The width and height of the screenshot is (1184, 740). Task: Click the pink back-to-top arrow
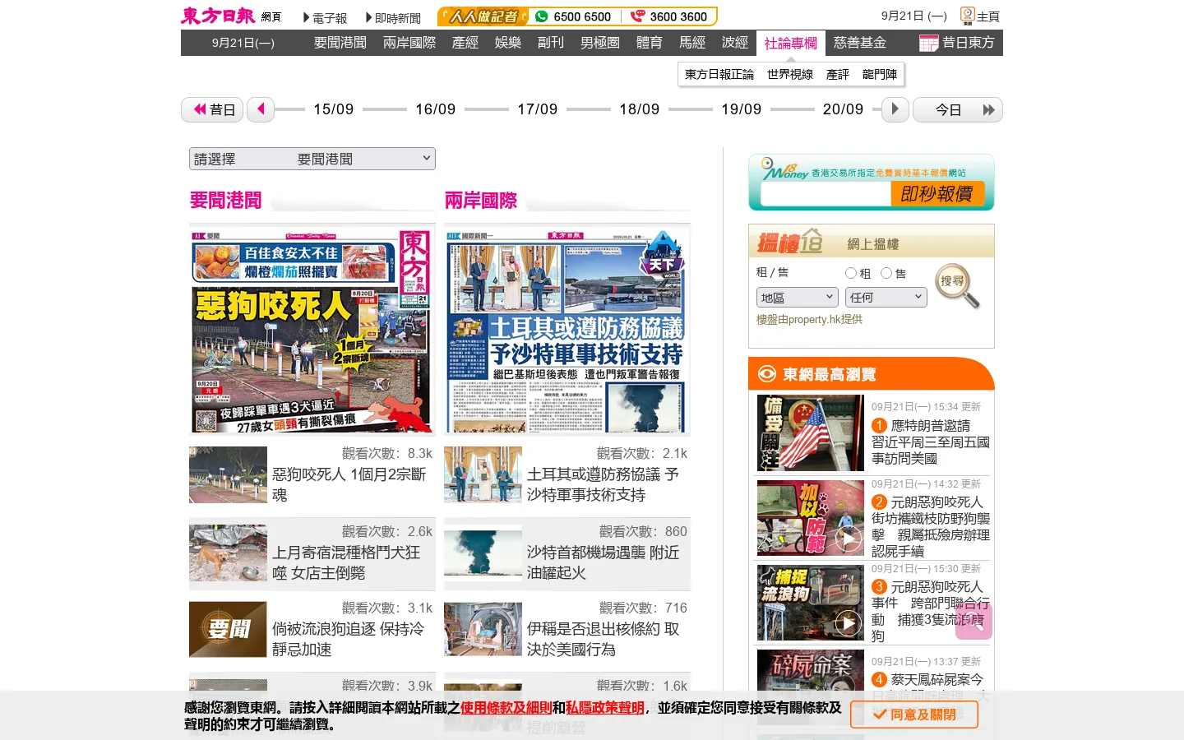point(974,621)
